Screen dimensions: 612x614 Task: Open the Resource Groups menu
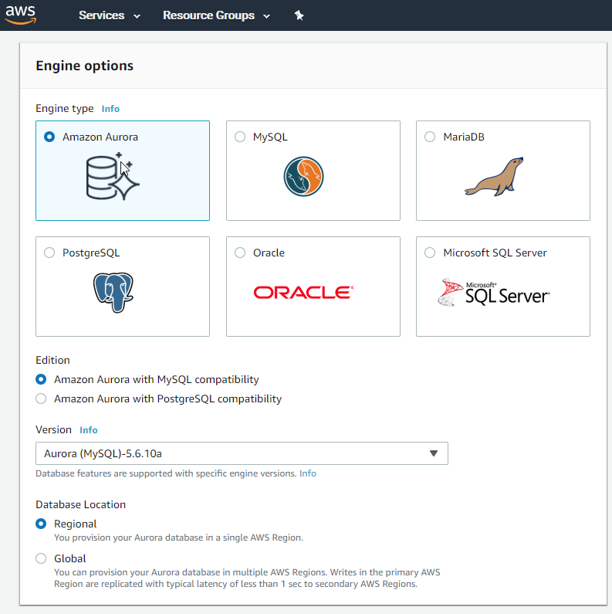(216, 15)
